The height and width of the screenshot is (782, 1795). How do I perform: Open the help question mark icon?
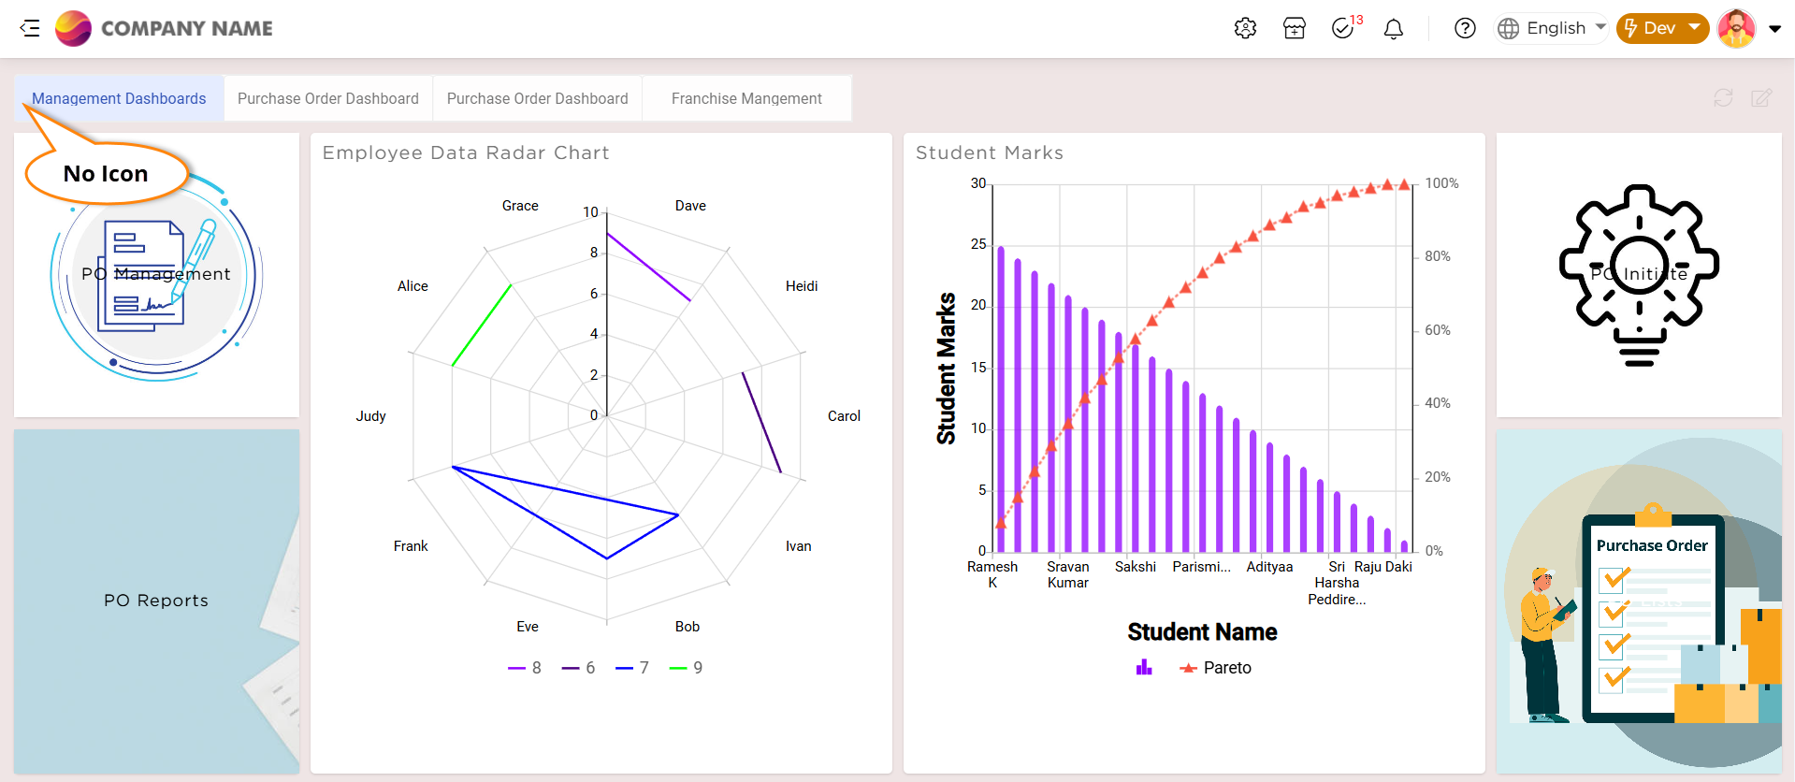tap(1465, 28)
